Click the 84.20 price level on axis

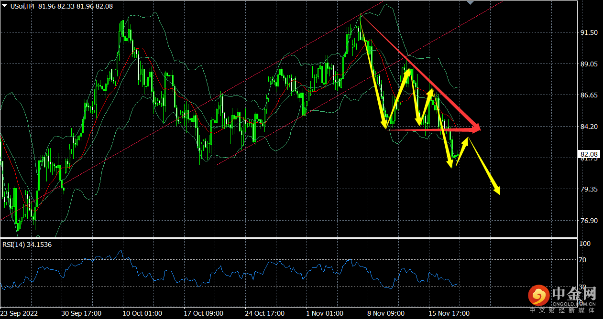point(588,127)
